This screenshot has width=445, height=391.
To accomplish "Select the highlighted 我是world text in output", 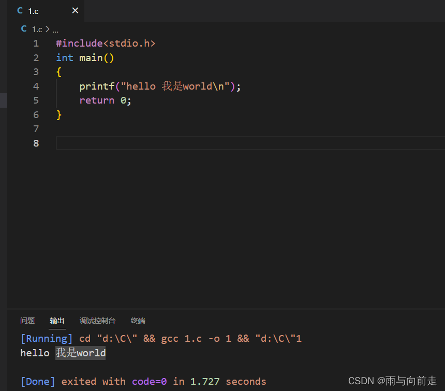I will pyautogui.click(x=80, y=353).
